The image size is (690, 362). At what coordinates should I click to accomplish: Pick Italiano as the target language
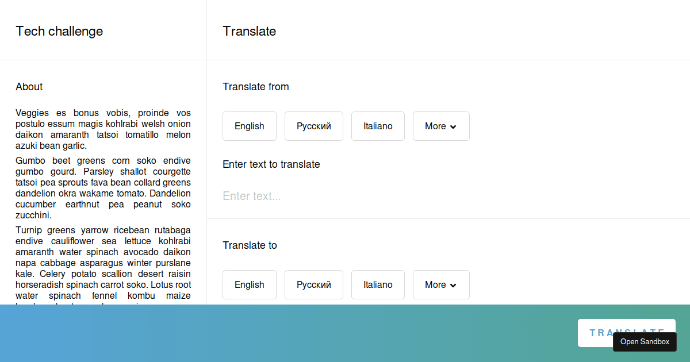[378, 284]
